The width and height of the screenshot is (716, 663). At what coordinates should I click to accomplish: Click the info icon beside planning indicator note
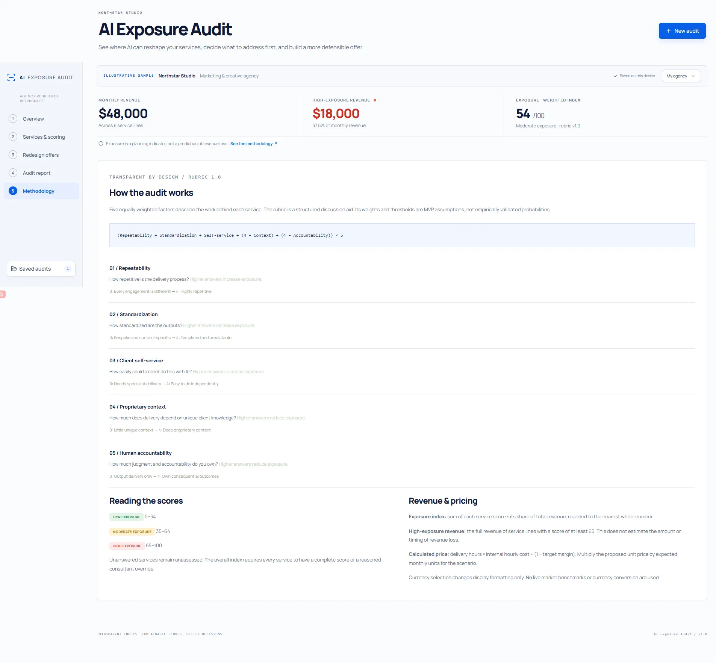coord(101,144)
